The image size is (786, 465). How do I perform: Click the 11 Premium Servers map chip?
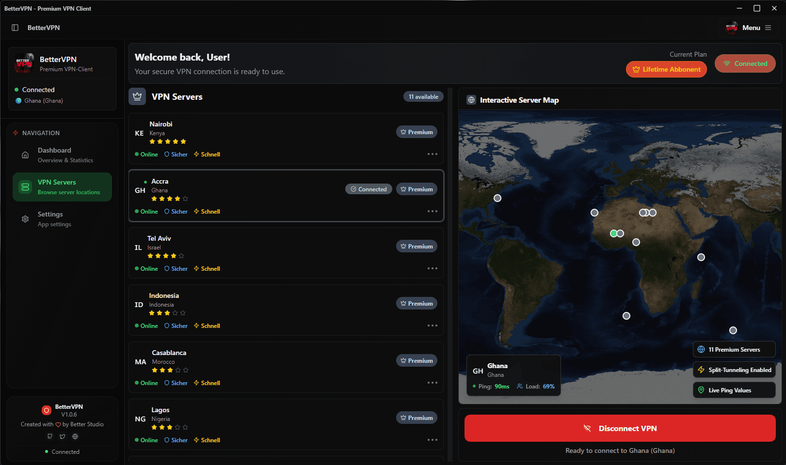point(734,349)
